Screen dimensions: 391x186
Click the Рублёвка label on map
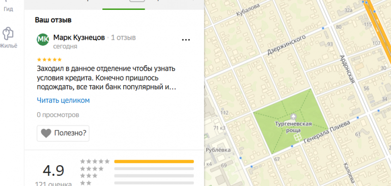218,150
